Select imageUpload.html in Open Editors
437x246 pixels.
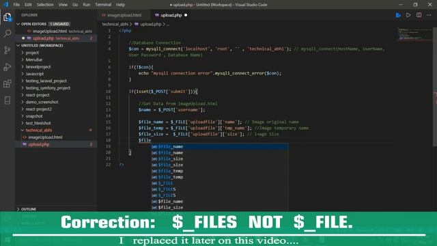(50, 31)
